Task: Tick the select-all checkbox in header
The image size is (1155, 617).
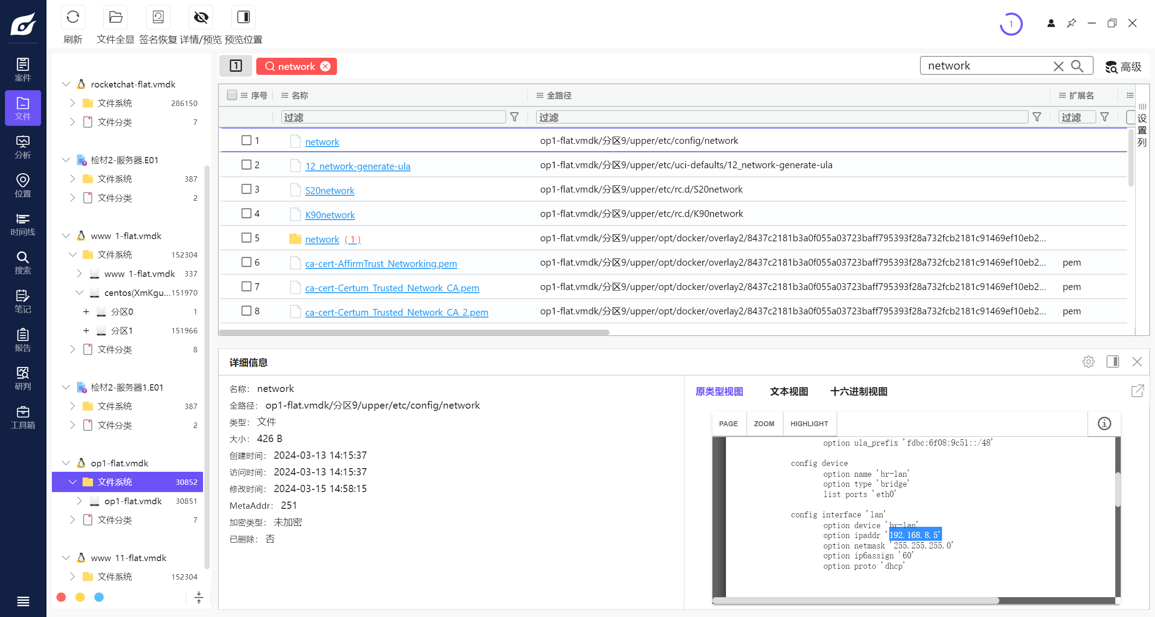Action: (x=232, y=95)
